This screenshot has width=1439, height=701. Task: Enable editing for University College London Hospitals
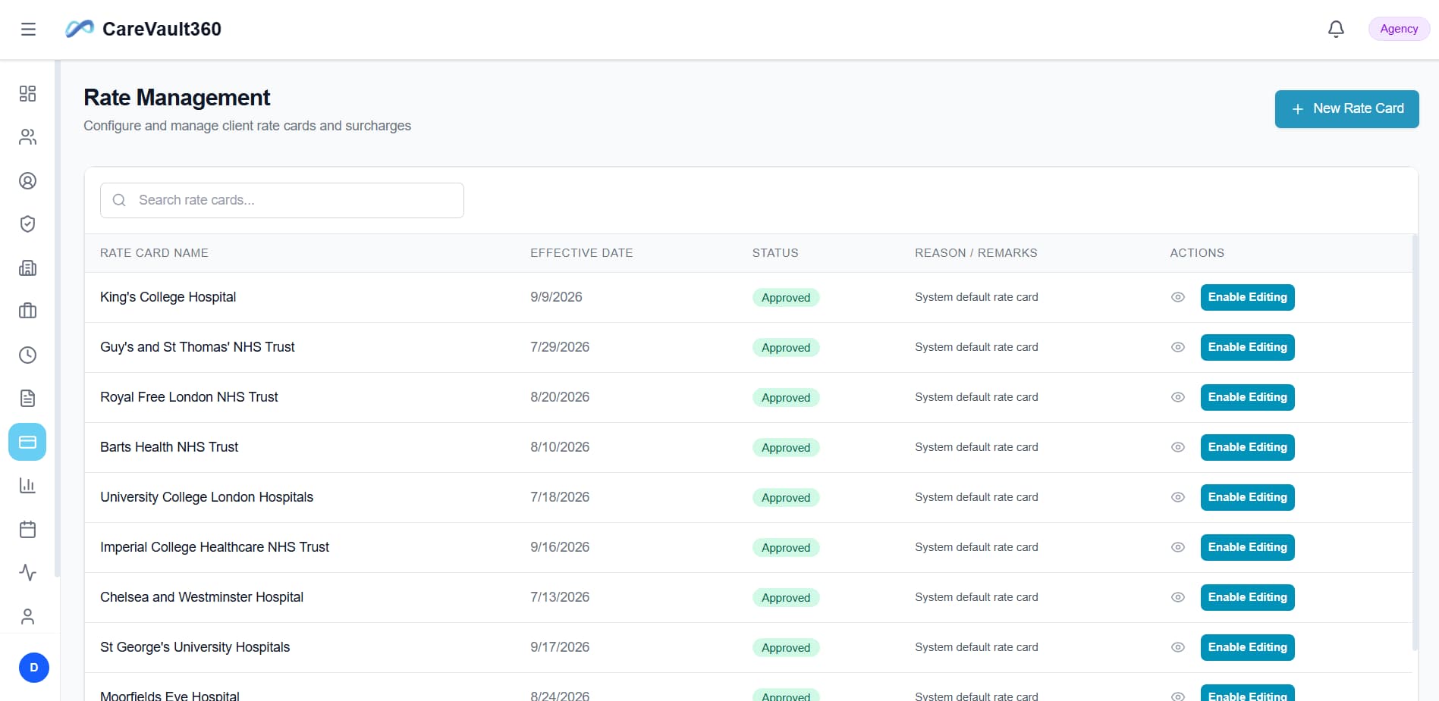click(x=1247, y=497)
